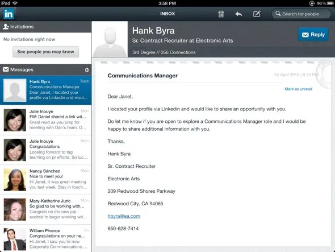Open Nancy Sánchez Nice to meet you message
This screenshot has width=335, height=252.
(46, 179)
